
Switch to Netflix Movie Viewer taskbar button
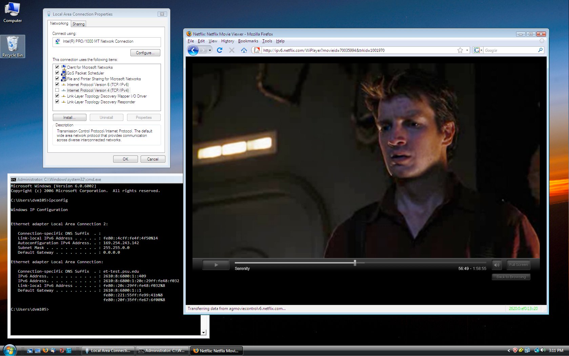216,351
